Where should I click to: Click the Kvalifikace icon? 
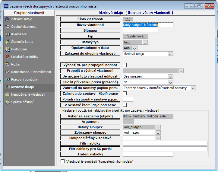[x=7, y=34]
